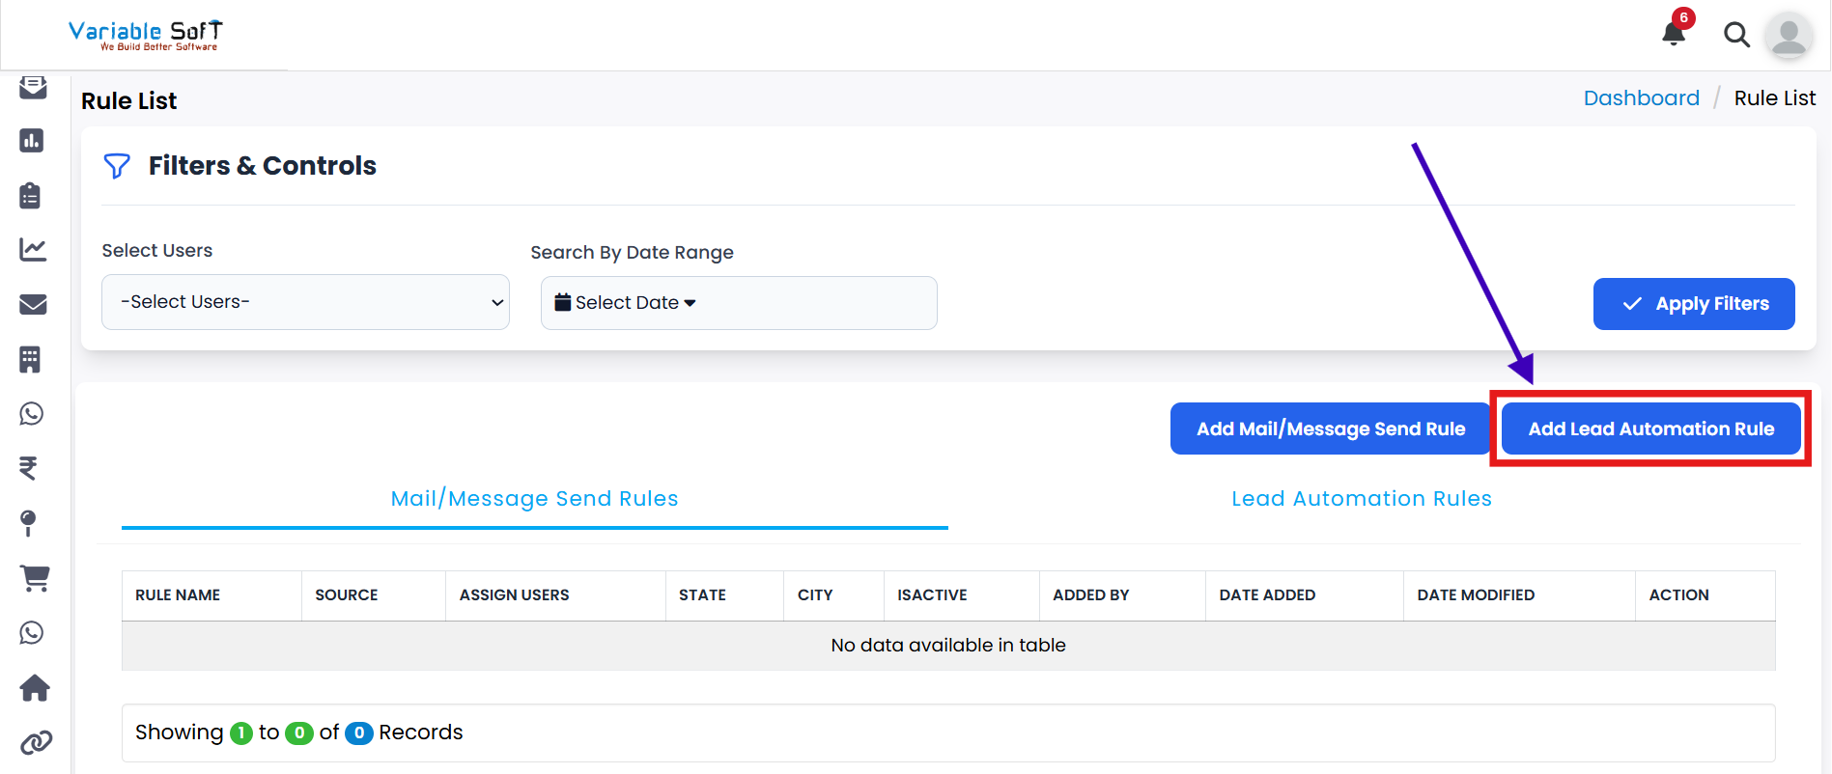The image size is (1832, 774).
Task: Open the shopping cart sidebar icon
Action: (x=35, y=578)
